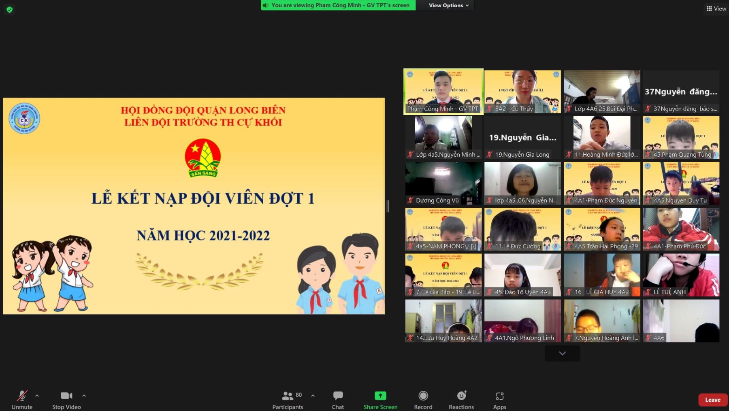
Task: Open the Chat panel
Action: click(338, 399)
